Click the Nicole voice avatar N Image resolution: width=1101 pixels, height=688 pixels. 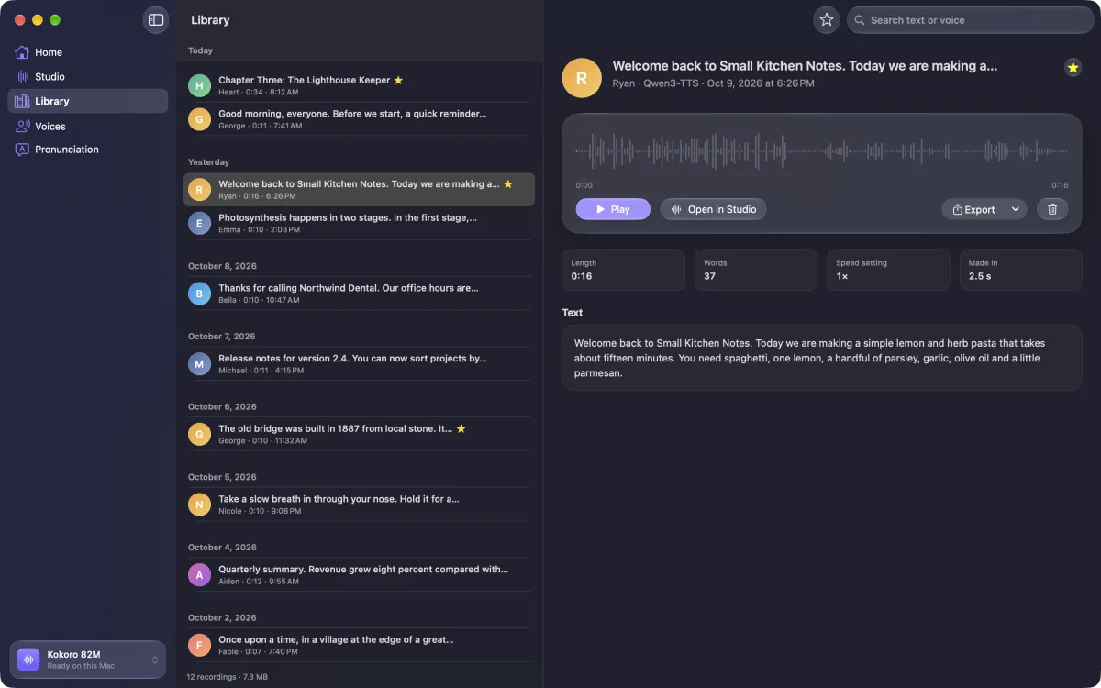[199, 505]
